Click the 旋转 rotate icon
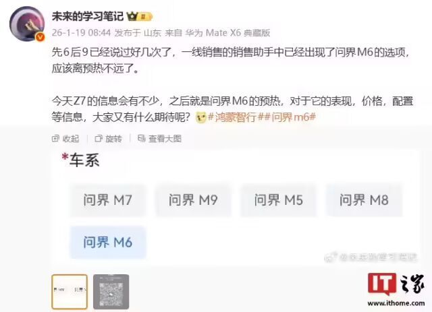Screen dimensions: 432x312 99,138
